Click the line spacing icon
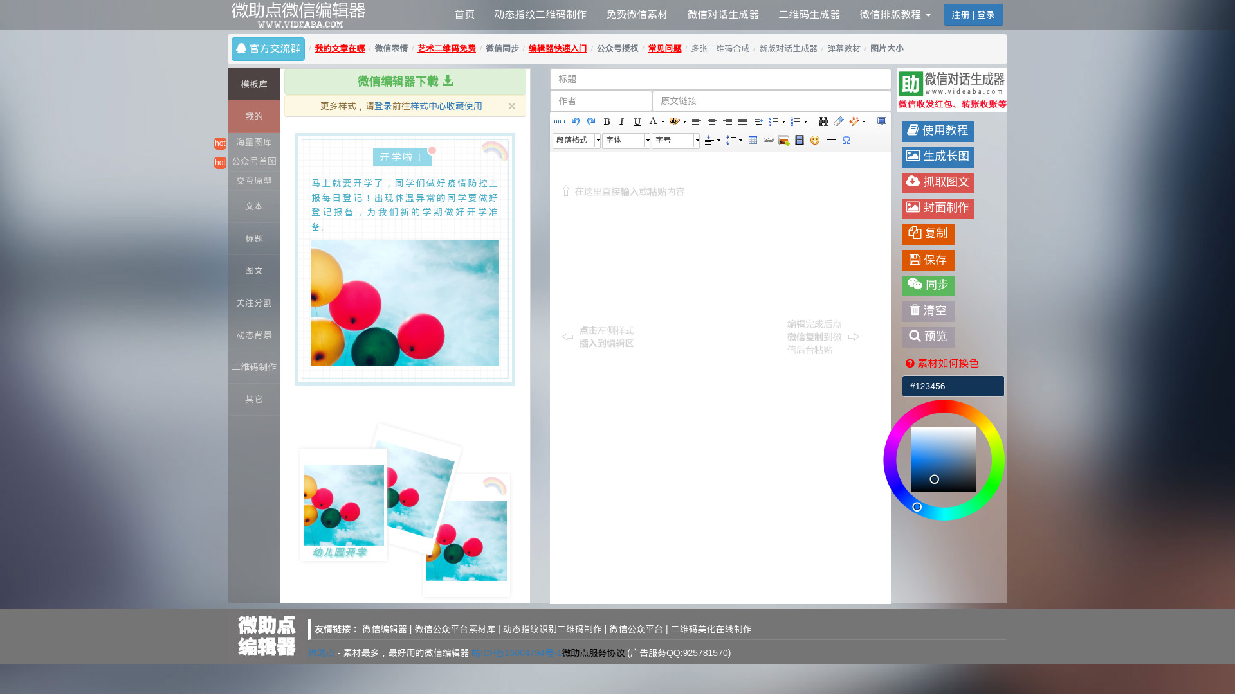1235x694 pixels. click(x=731, y=140)
